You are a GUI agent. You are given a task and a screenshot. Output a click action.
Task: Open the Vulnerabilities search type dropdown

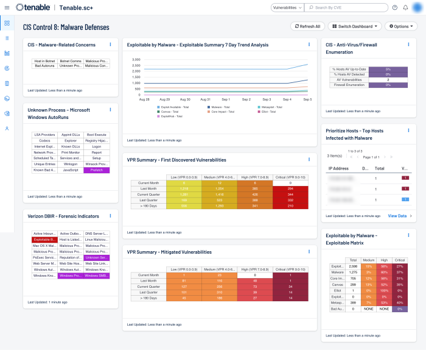287,7
